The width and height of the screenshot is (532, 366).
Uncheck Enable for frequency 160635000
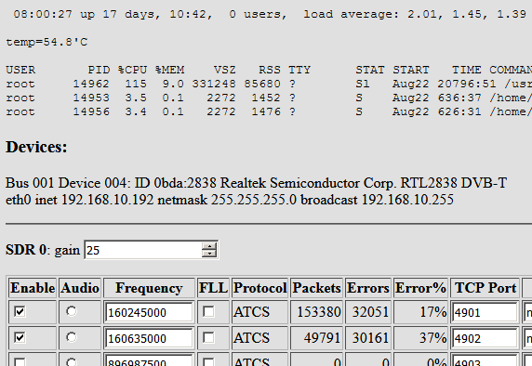tap(20, 337)
